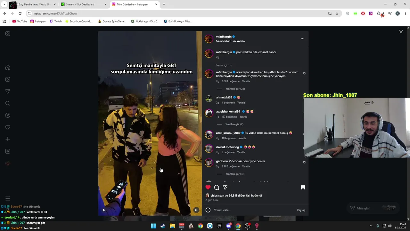Expand 'Yanıtları gör (2)' replies
Image resolution: width=410 pixels, height=231 pixels.
[x=234, y=124]
